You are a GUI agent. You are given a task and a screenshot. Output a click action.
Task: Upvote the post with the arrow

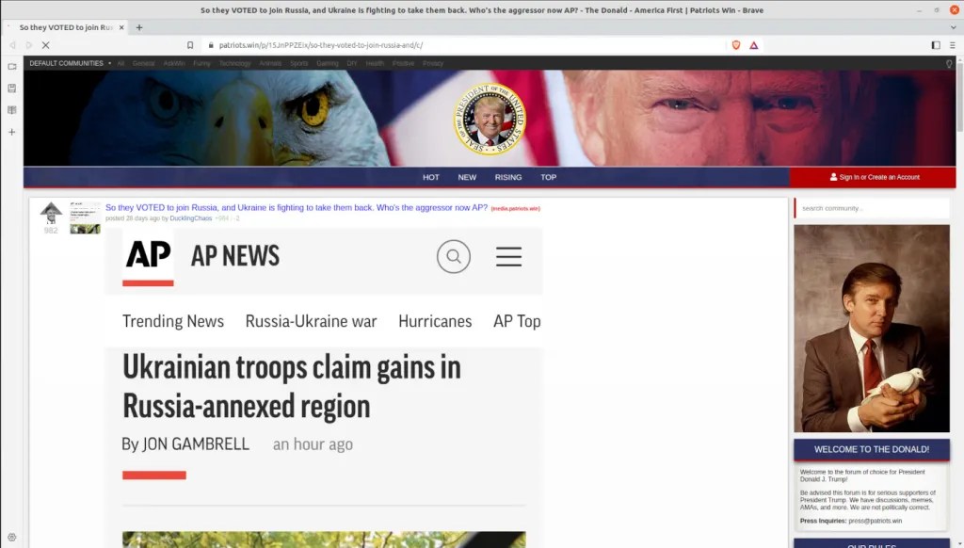pos(51,209)
